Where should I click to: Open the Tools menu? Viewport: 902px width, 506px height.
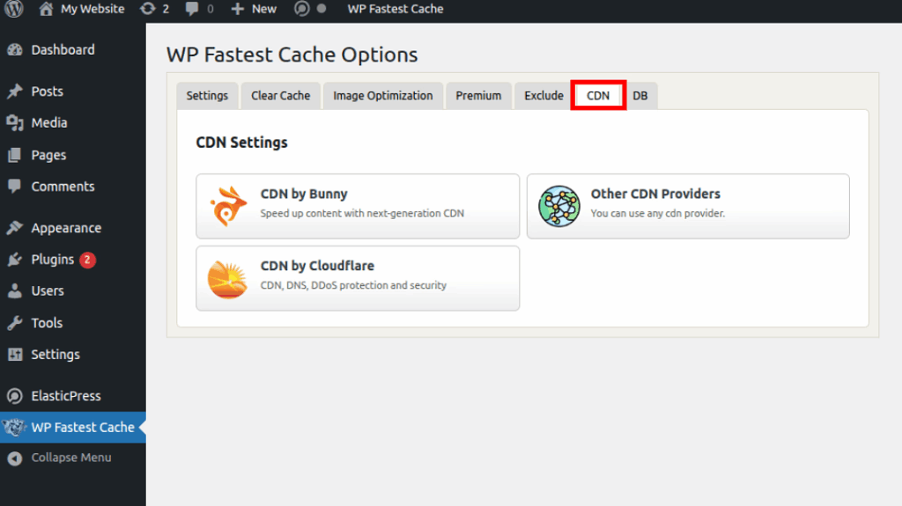tap(47, 323)
